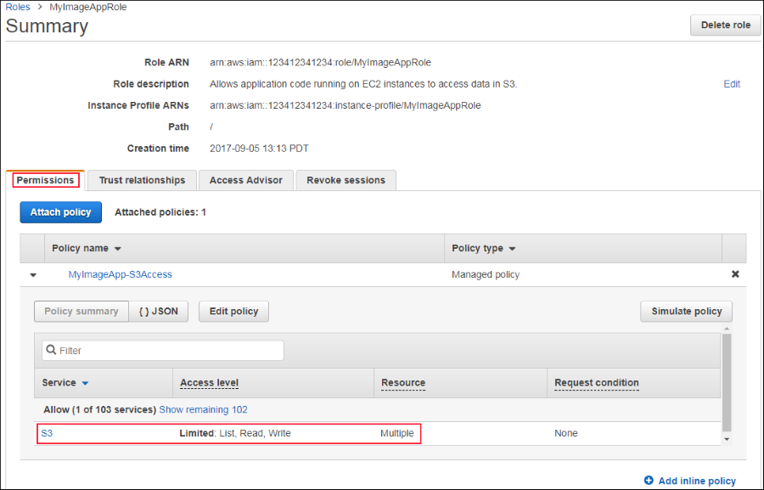Open the S3 service details link
The height and width of the screenshot is (490, 764).
[47, 433]
